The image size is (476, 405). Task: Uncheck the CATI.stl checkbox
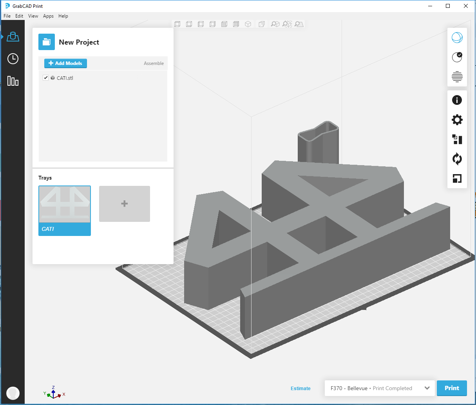click(46, 77)
